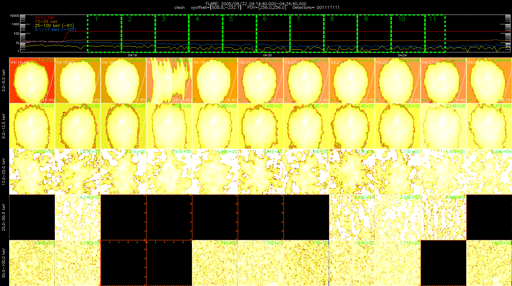
Task: Click the 4.30E+03 value on the distorted image
Action: (181, 60)
